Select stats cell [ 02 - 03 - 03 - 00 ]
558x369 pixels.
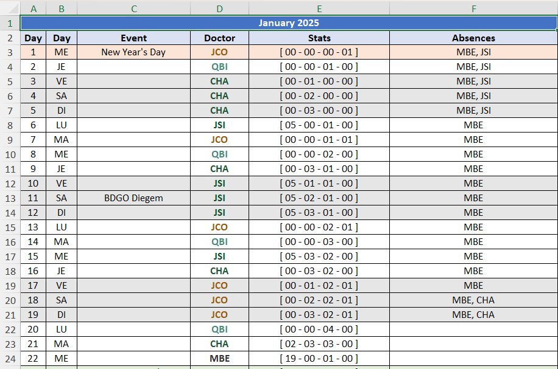(x=319, y=344)
